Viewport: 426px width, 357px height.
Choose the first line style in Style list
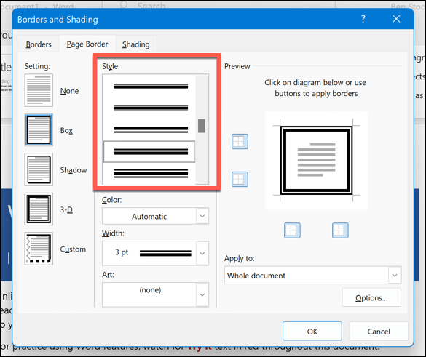point(151,87)
